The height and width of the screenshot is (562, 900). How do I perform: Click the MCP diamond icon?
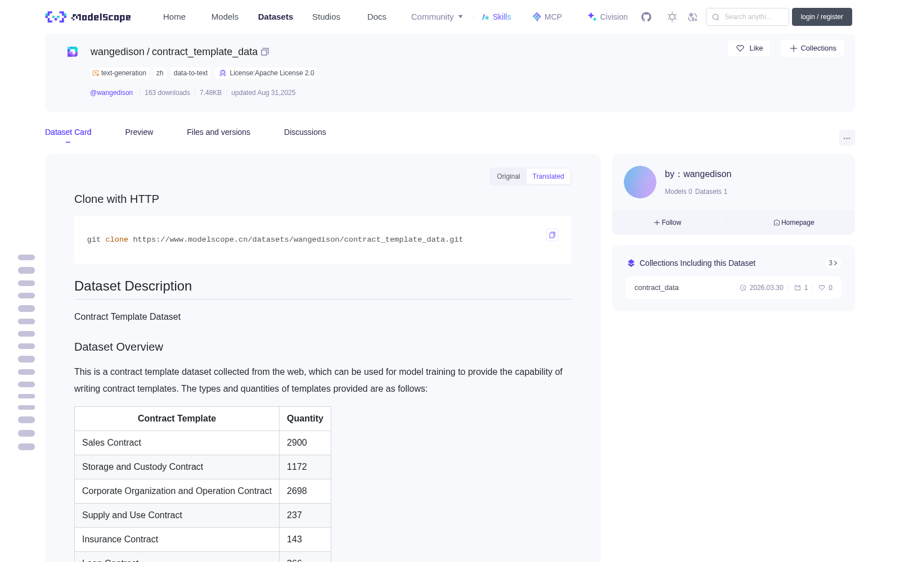(x=537, y=17)
